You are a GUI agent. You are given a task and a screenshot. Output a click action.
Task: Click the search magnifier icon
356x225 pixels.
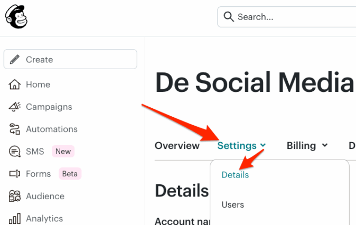coord(229,17)
